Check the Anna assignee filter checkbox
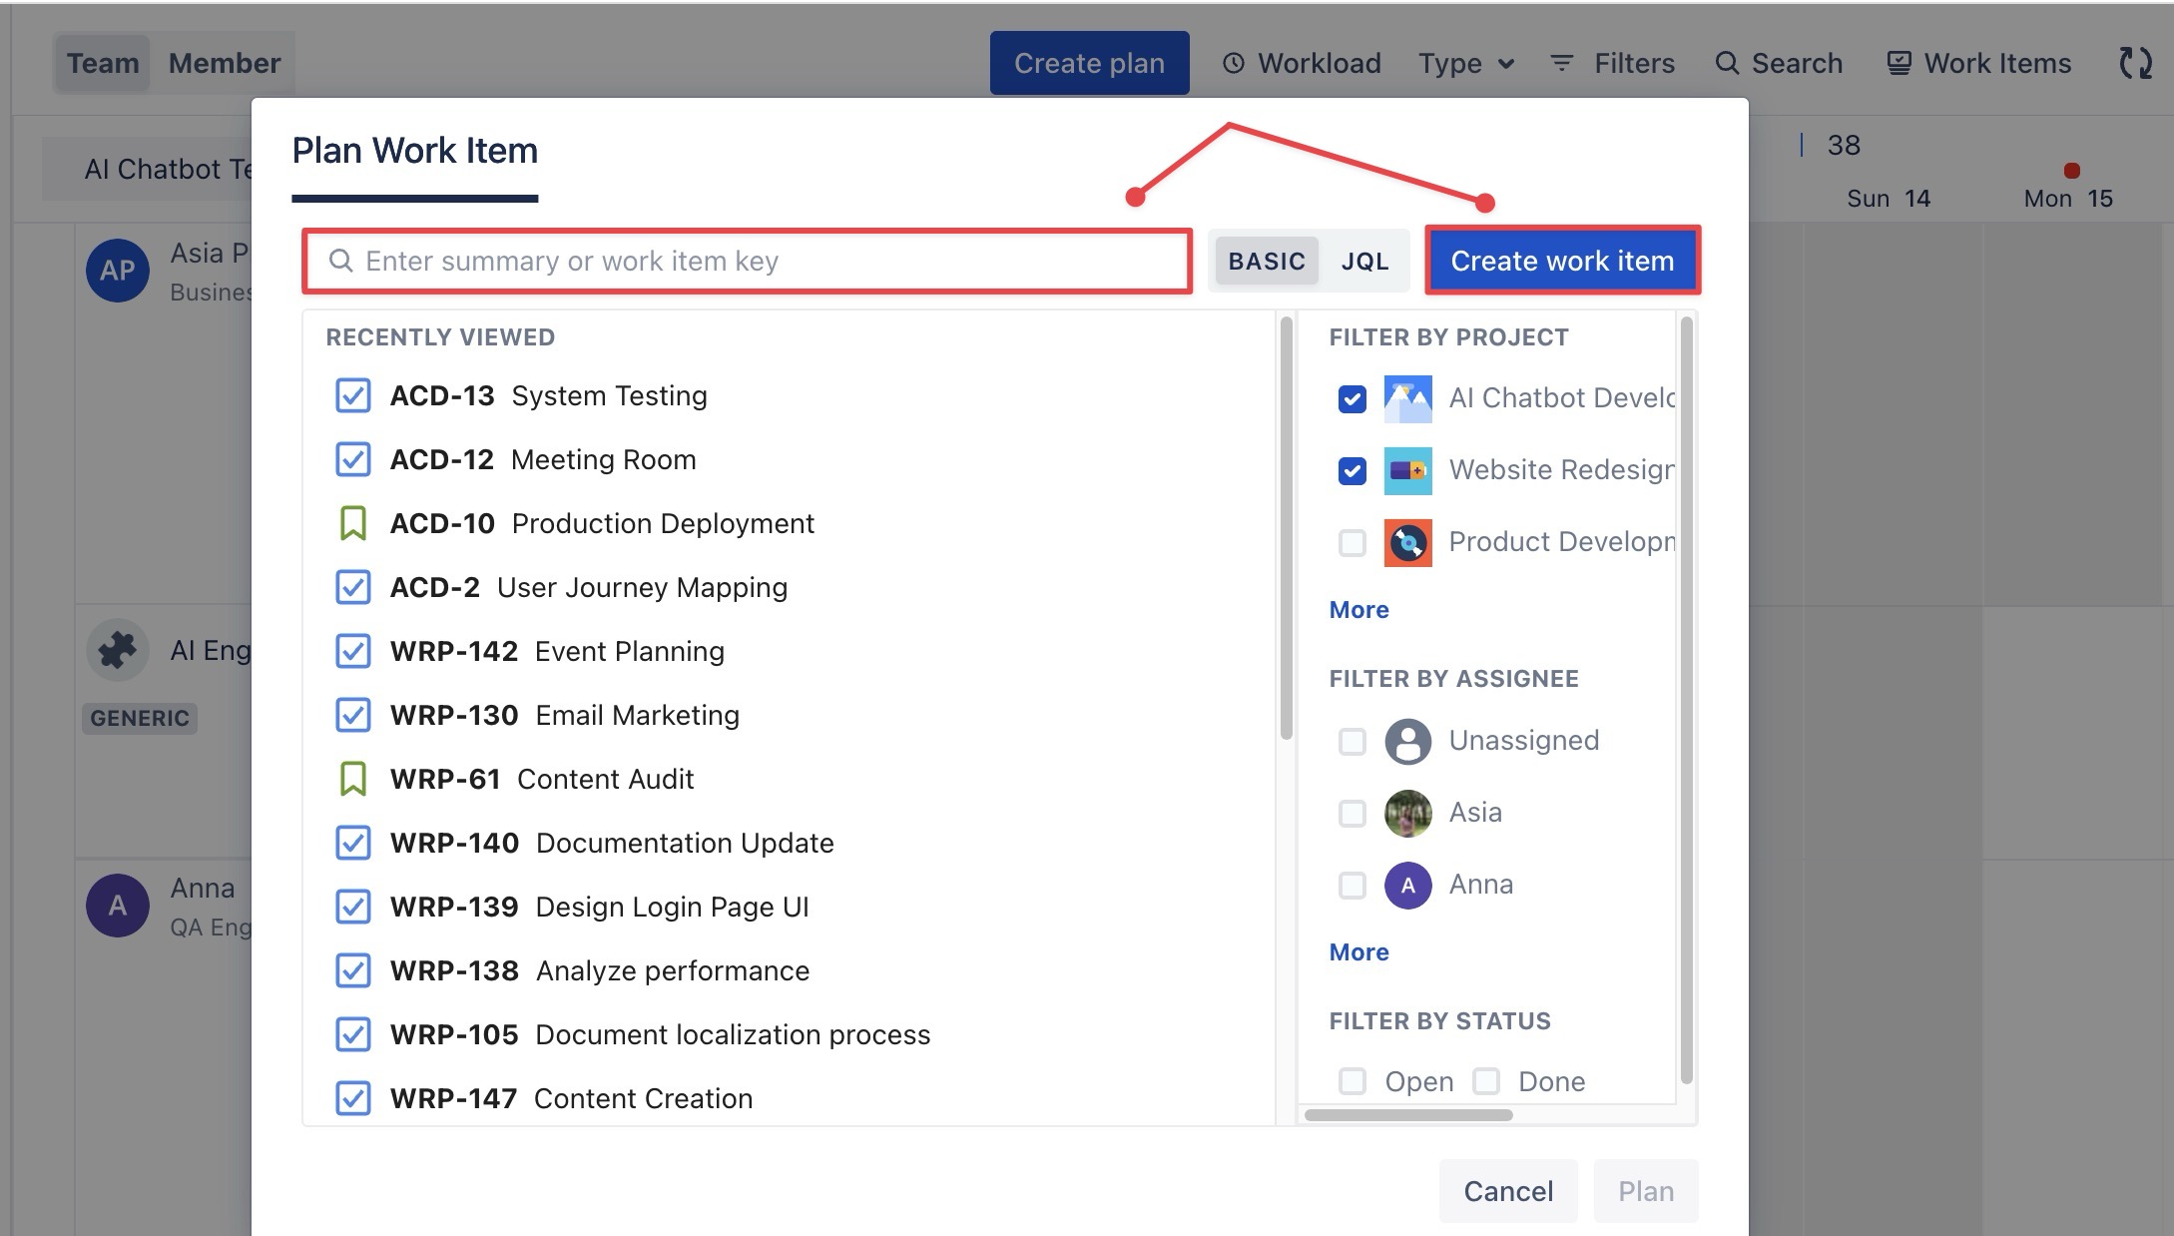 (1352, 885)
